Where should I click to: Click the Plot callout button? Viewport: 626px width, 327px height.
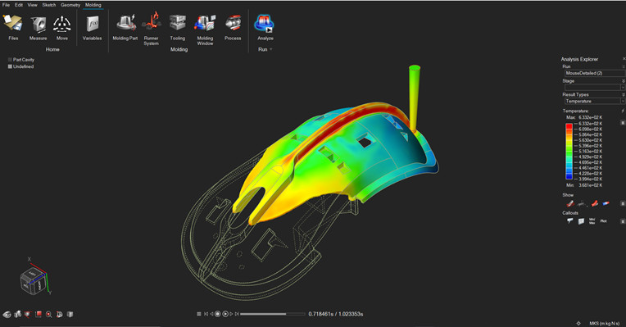(603, 220)
